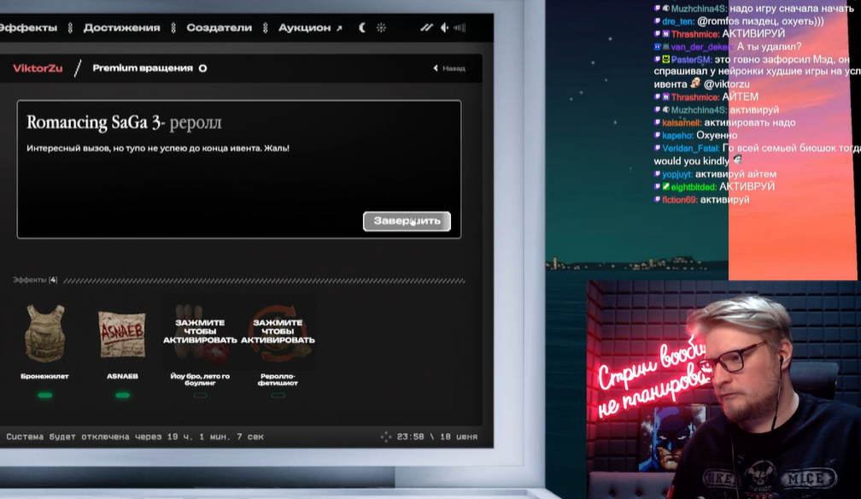The height and width of the screenshot is (499, 861).
Task: Click kapeho username in chat
Action: coord(677,135)
